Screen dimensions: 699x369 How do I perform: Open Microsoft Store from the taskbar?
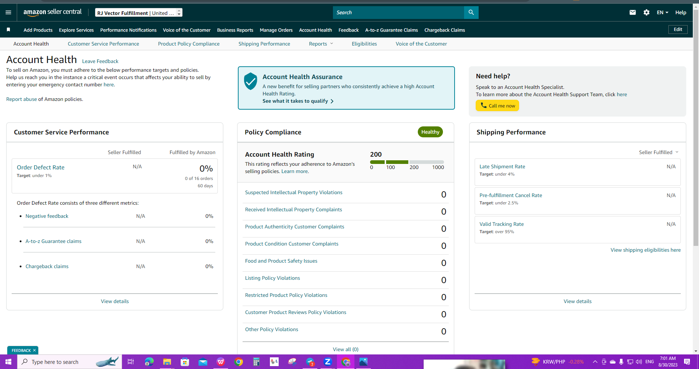[185, 362]
